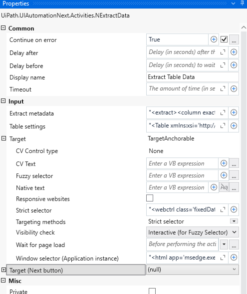
Task: Collapse the Common properties section
Action: 3,28
